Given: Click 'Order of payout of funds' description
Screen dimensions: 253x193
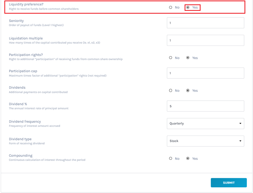Looking at the screenshot, I should [x=36, y=25].
